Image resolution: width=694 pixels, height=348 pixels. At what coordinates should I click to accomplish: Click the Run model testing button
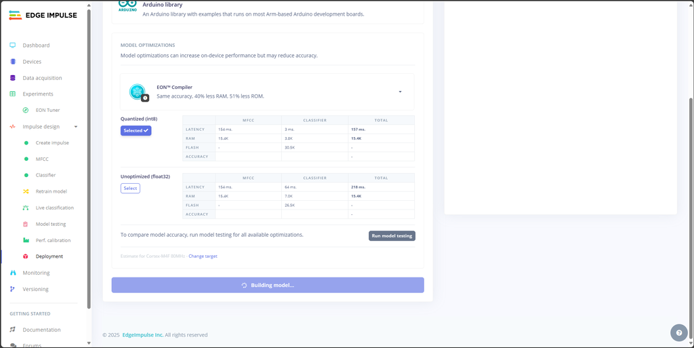[x=391, y=236]
